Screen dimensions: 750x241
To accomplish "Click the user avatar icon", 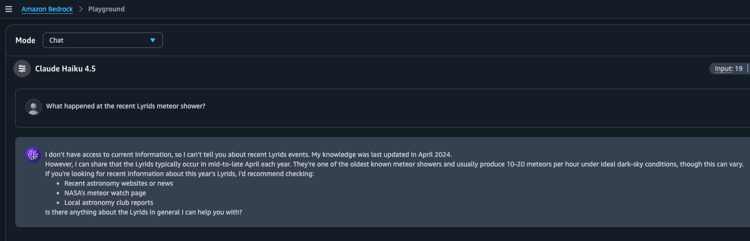I will 34,107.
